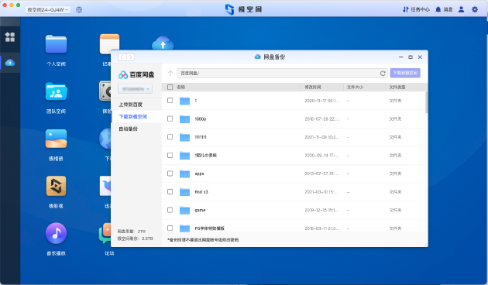The image size is (488, 285).
Task: Sort by 名称 column header
Action: tap(180, 87)
